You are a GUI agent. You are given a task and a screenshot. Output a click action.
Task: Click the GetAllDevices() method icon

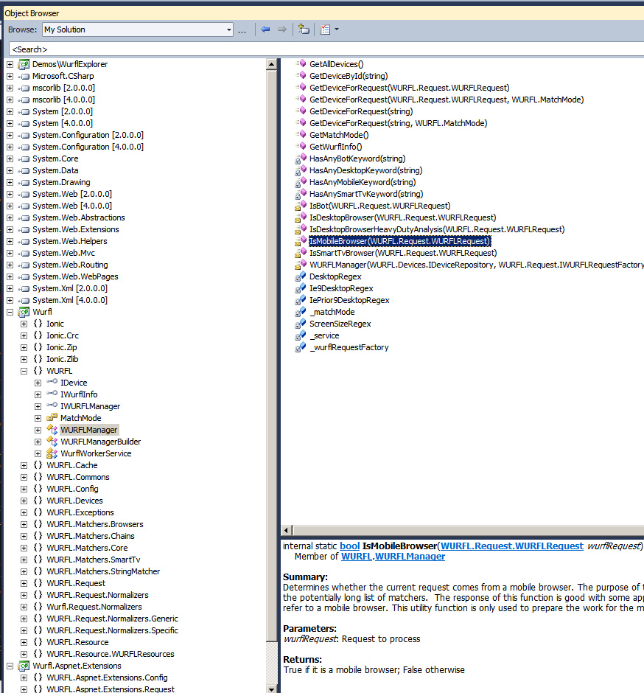pyautogui.click(x=301, y=64)
